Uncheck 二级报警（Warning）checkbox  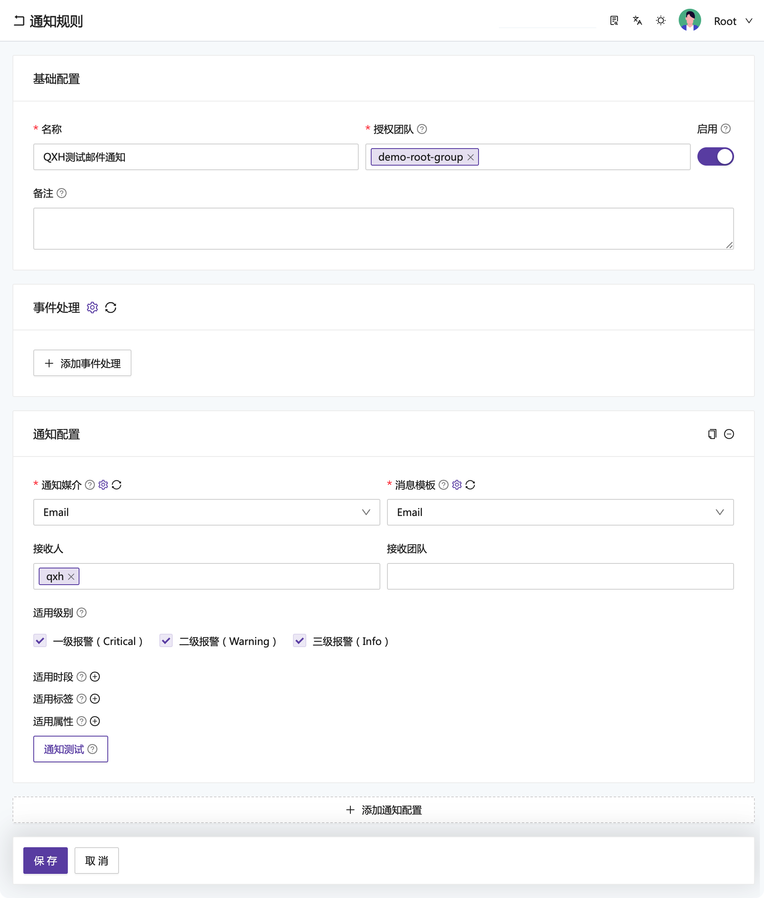click(x=166, y=641)
